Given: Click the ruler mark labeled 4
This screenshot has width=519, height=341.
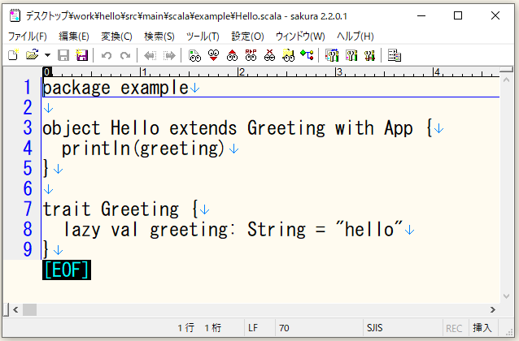Looking at the screenshot, I should (437, 71).
